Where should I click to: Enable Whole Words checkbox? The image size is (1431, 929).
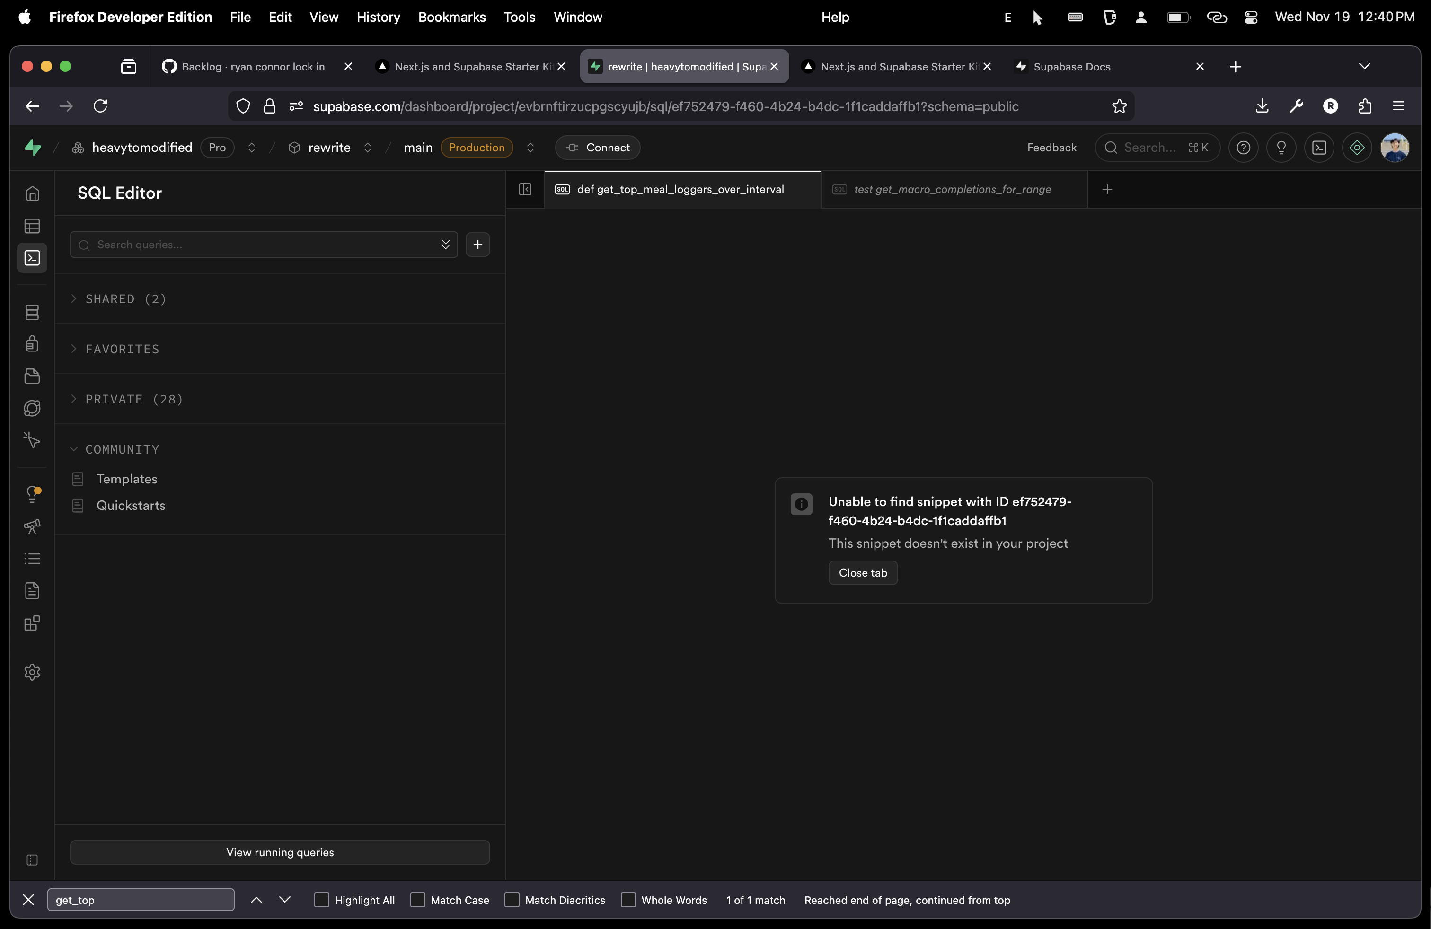click(x=627, y=900)
